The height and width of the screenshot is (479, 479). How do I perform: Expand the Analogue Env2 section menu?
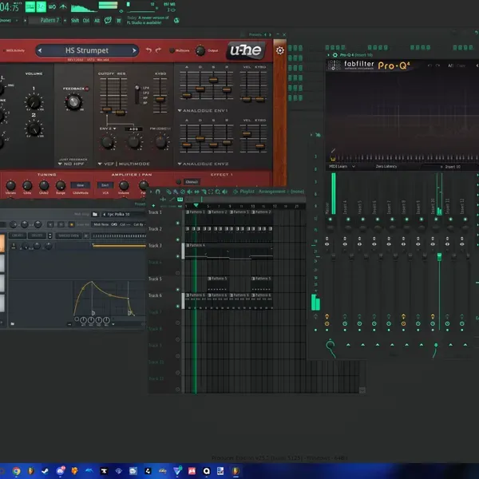click(203, 164)
